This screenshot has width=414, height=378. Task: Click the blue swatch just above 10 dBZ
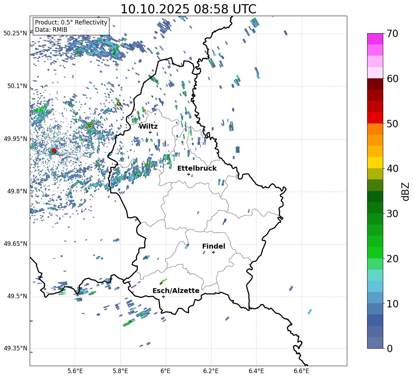(375, 298)
